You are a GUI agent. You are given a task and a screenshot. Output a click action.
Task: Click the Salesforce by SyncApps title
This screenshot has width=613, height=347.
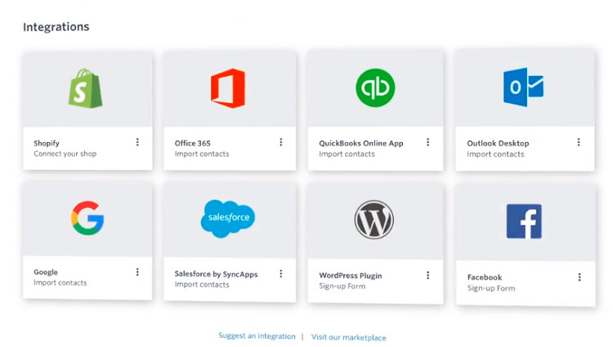pyautogui.click(x=217, y=274)
